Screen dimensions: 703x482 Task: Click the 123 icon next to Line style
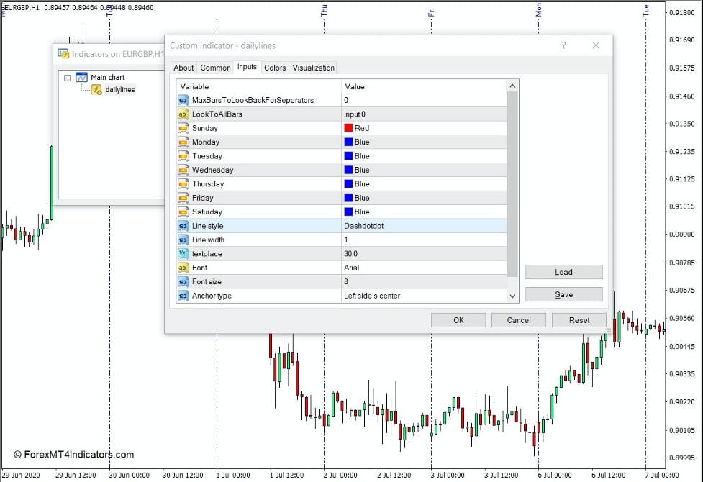point(183,226)
